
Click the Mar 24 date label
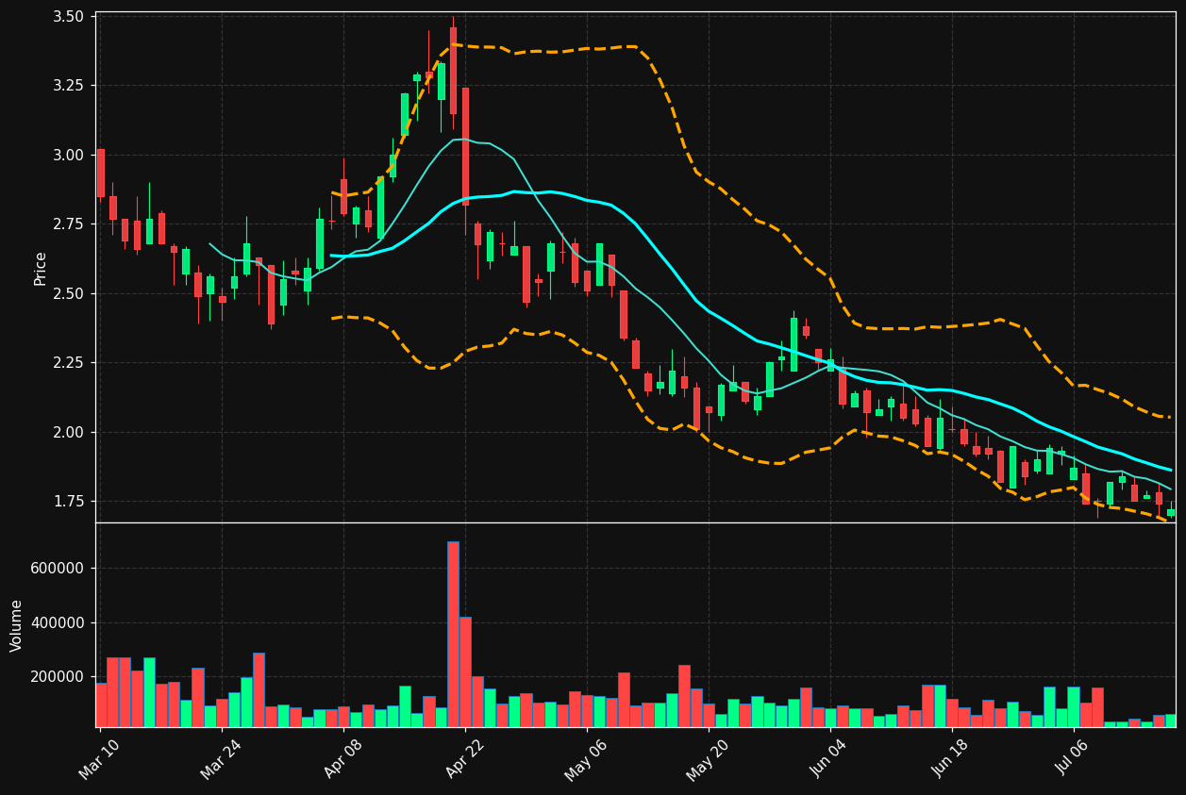pyautogui.click(x=220, y=758)
